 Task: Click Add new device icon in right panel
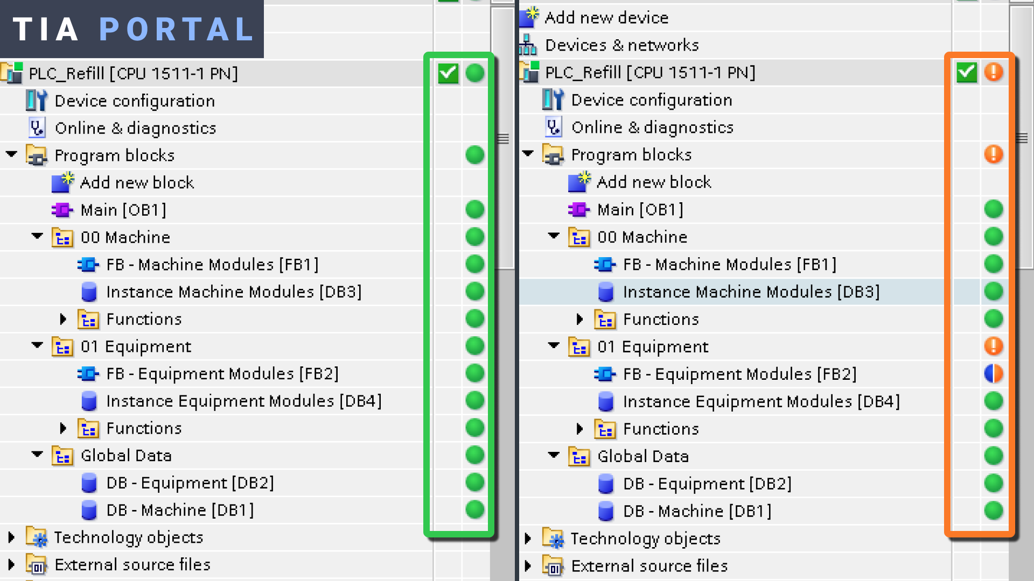pos(529,17)
